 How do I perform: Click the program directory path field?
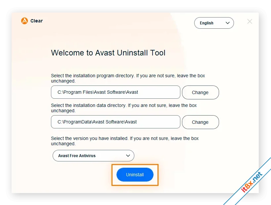pos(115,92)
